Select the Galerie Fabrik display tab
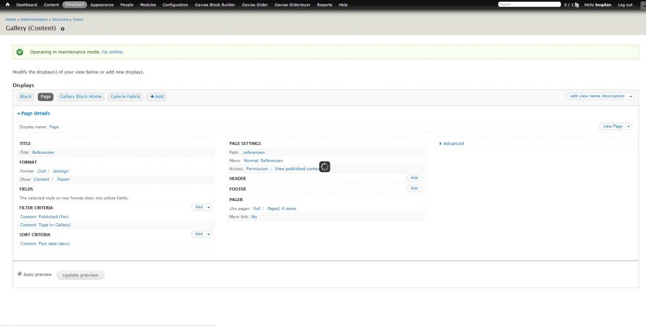 coord(126,96)
